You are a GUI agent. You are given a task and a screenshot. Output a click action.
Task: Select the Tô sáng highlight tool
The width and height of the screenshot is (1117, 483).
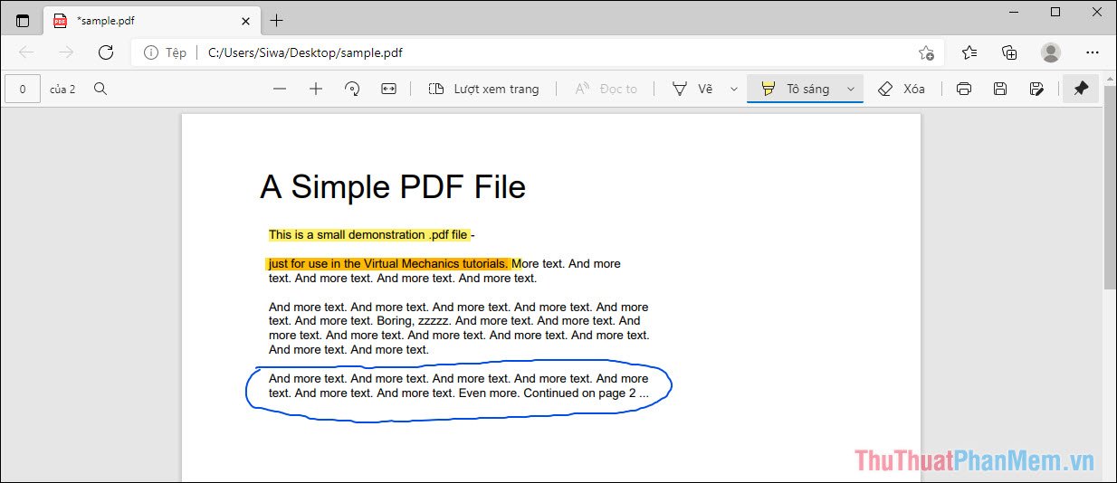click(x=795, y=89)
